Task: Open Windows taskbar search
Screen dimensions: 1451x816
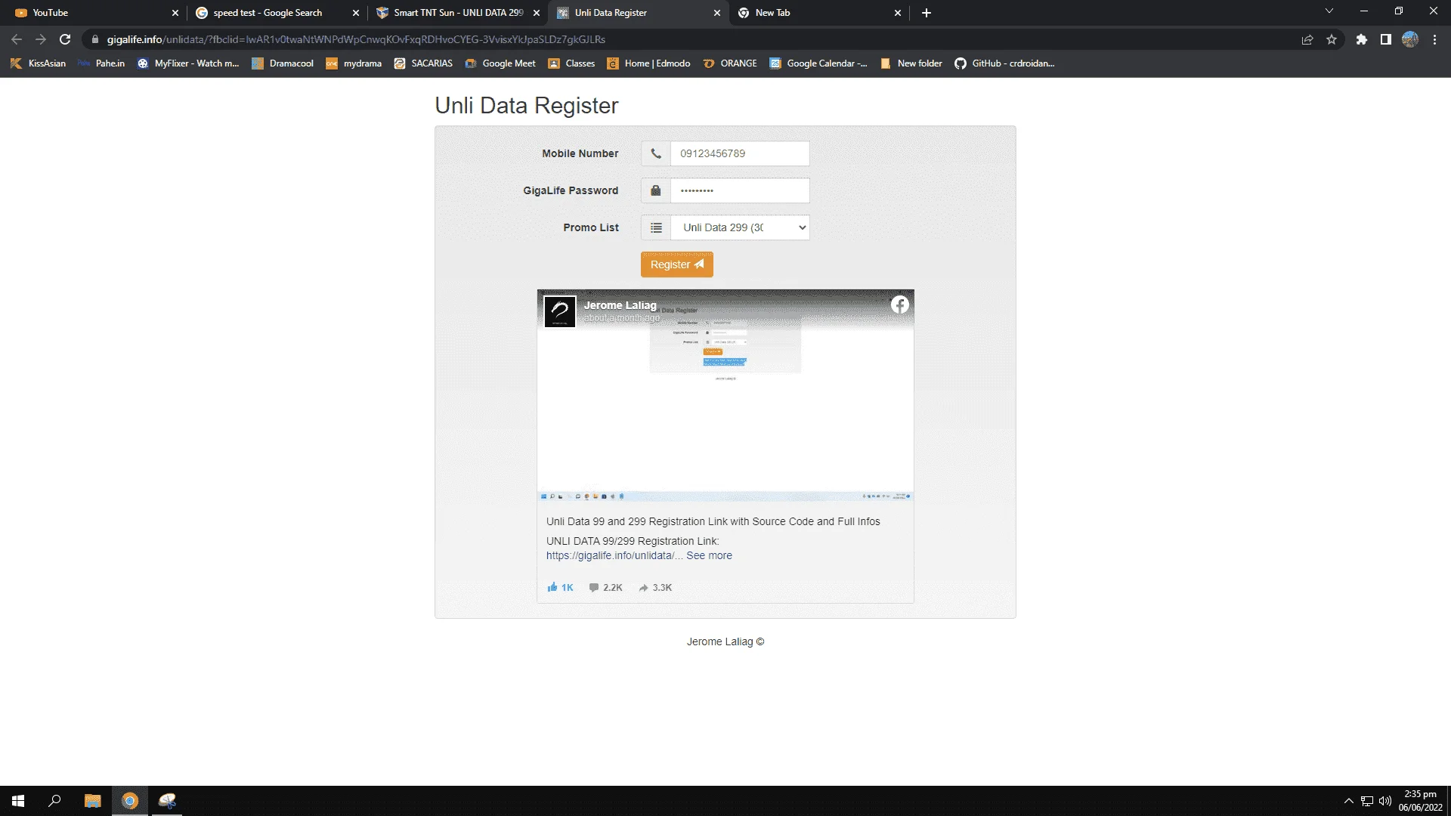Action: point(54,801)
